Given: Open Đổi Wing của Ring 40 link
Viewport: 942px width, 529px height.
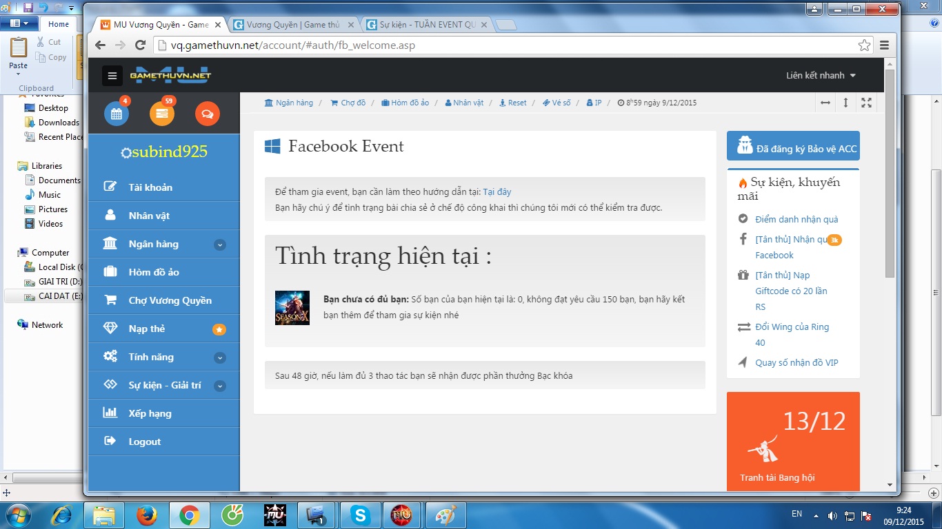Looking at the screenshot, I should click(x=792, y=334).
